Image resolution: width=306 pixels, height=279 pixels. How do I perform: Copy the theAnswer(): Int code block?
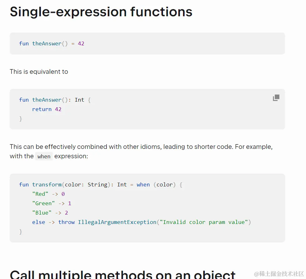point(276,98)
